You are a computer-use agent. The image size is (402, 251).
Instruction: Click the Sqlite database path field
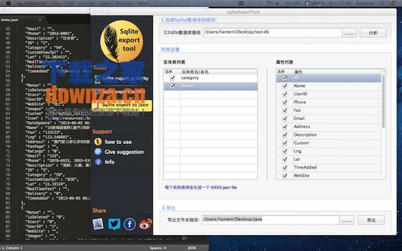273,33
